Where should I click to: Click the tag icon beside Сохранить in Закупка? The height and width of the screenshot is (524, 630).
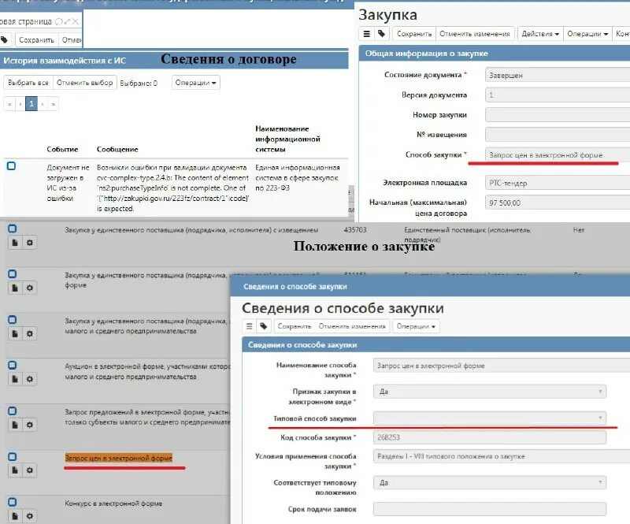[x=380, y=32]
